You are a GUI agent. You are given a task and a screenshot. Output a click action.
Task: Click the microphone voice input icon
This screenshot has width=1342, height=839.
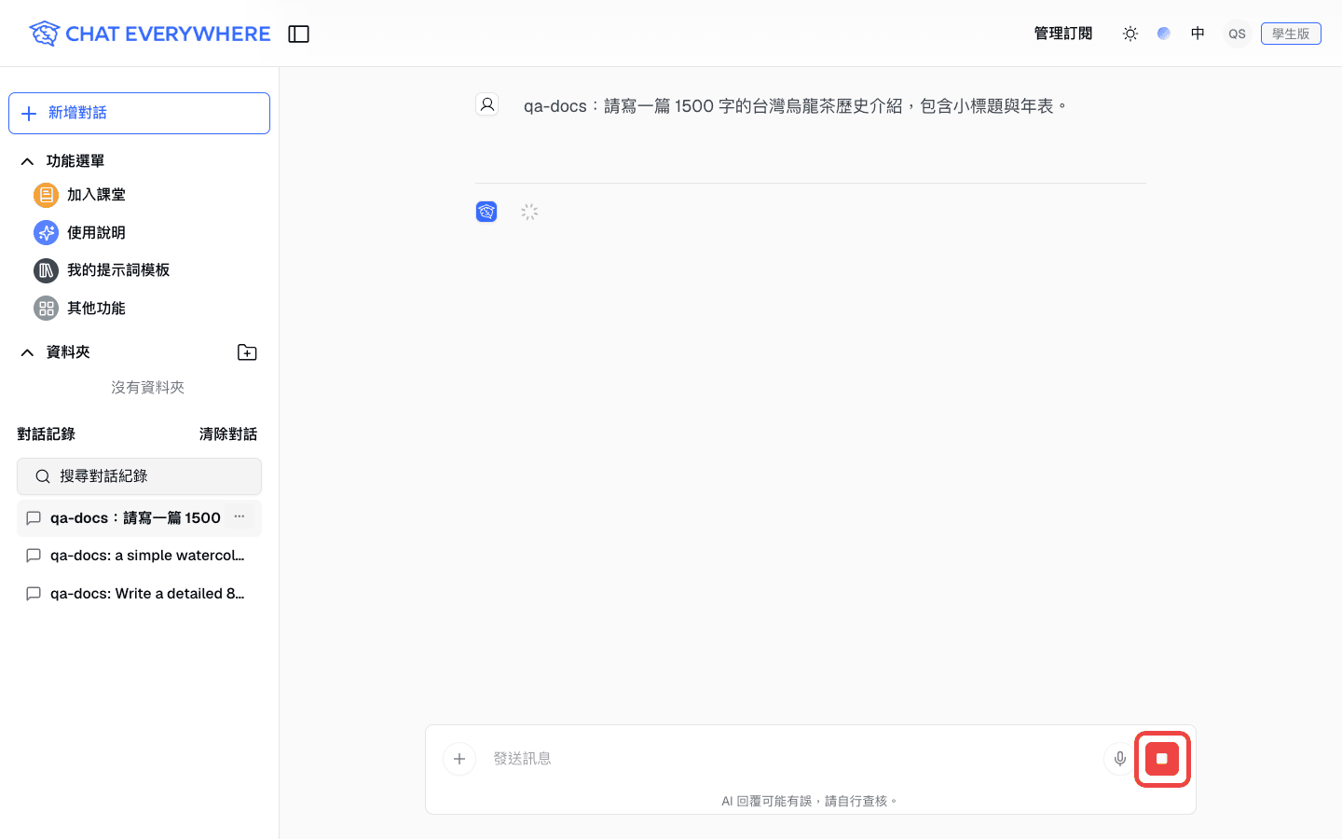pos(1120,759)
